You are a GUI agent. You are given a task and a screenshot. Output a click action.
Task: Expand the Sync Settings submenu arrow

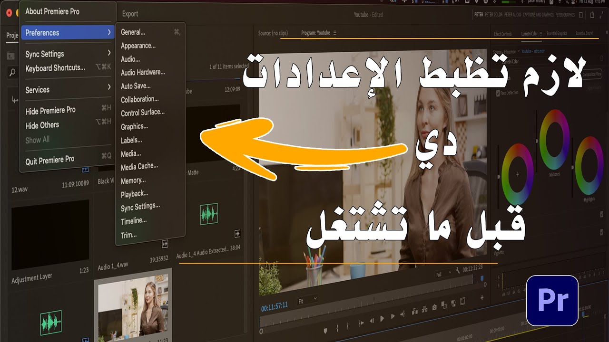point(109,53)
